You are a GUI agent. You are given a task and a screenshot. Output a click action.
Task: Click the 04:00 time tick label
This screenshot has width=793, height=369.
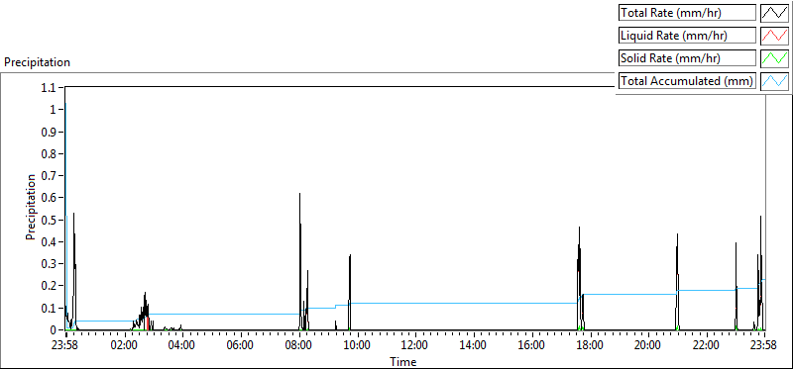[x=182, y=346]
